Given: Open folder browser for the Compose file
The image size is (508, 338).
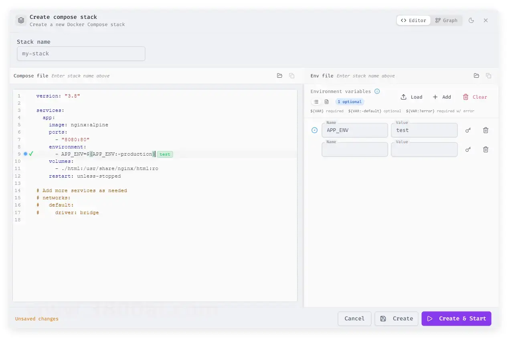Looking at the screenshot, I should pos(279,76).
